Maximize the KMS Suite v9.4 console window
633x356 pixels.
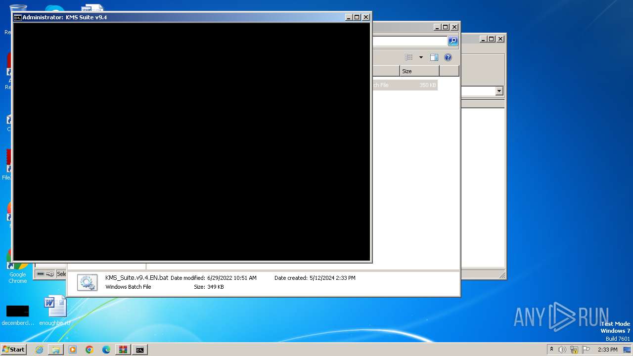(x=357, y=17)
